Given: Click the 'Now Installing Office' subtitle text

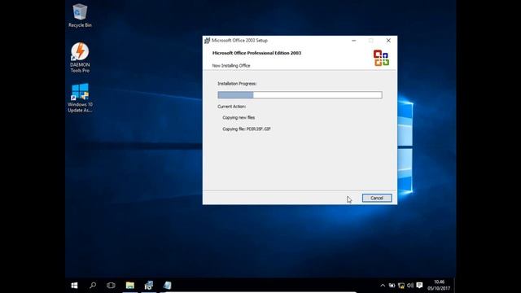Looking at the screenshot, I should (x=231, y=66).
